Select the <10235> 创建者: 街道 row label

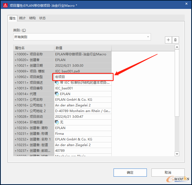pos(34,145)
